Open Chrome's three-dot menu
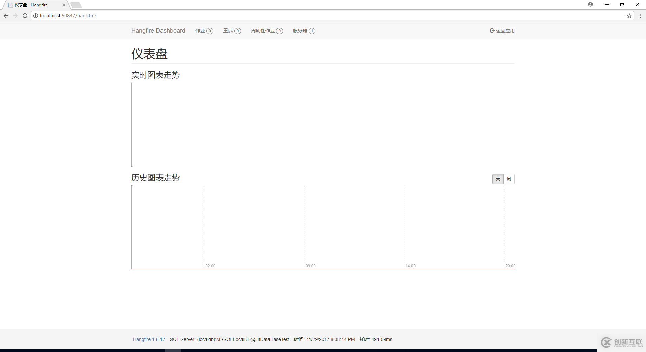 click(640, 16)
